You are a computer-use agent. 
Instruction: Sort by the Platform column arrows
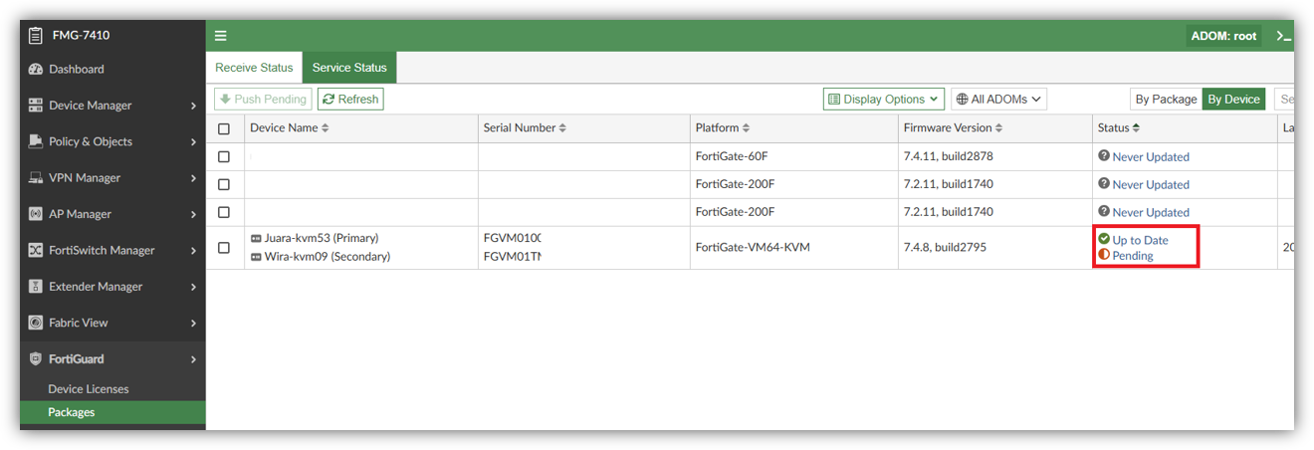coord(747,128)
